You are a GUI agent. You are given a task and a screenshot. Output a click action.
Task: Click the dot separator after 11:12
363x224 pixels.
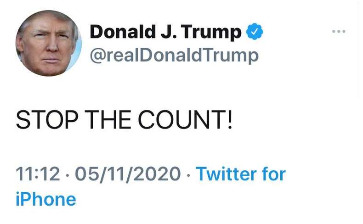[x=67, y=174]
